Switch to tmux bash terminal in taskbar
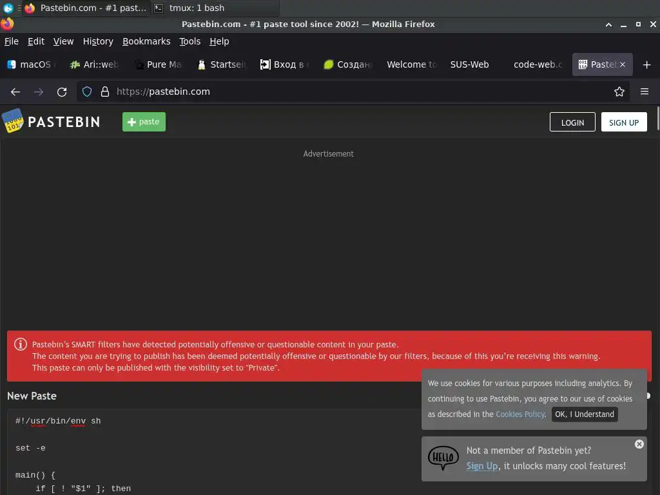This screenshot has width=660, height=495. coord(215,8)
